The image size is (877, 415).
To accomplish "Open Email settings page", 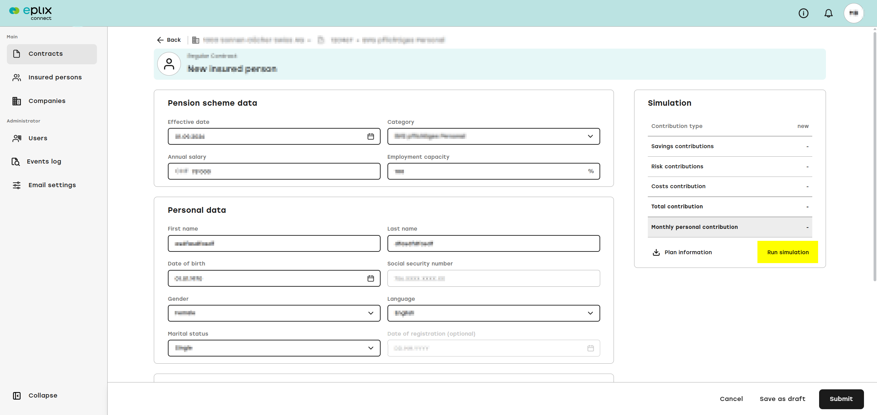I will point(52,185).
